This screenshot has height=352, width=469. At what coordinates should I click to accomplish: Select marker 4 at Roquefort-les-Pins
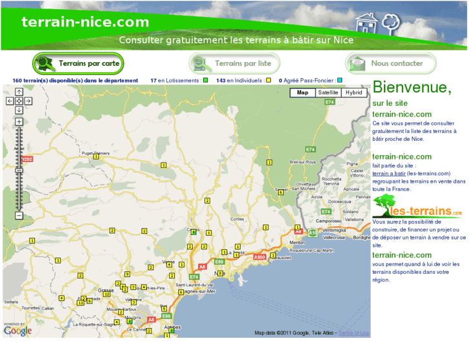pyautogui.click(x=144, y=287)
